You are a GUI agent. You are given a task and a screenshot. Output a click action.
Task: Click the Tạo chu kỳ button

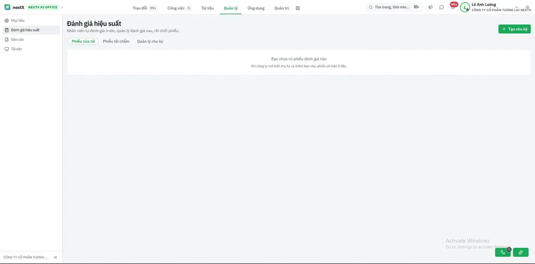tap(515, 29)
